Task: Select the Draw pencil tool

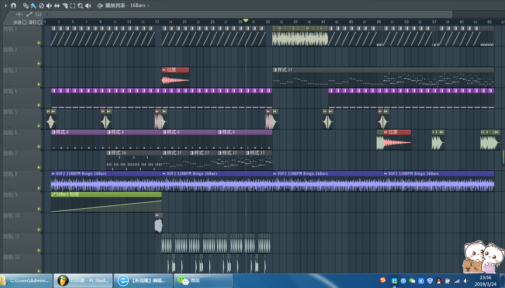Action: point(26,6)
